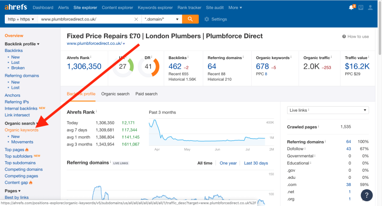
Task: Clear the URL field with X icon
Action: 136,19
